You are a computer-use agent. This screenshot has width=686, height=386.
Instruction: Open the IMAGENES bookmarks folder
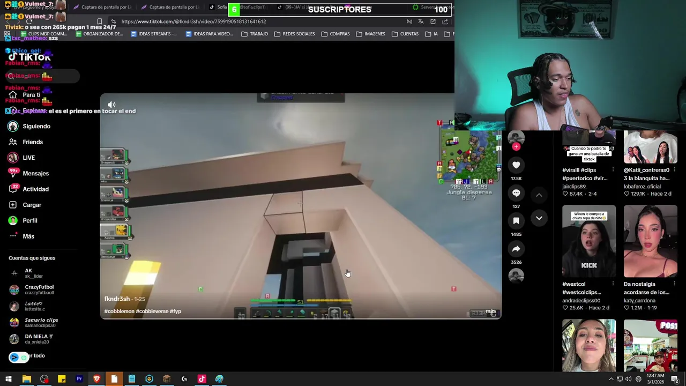pos(370,34)
